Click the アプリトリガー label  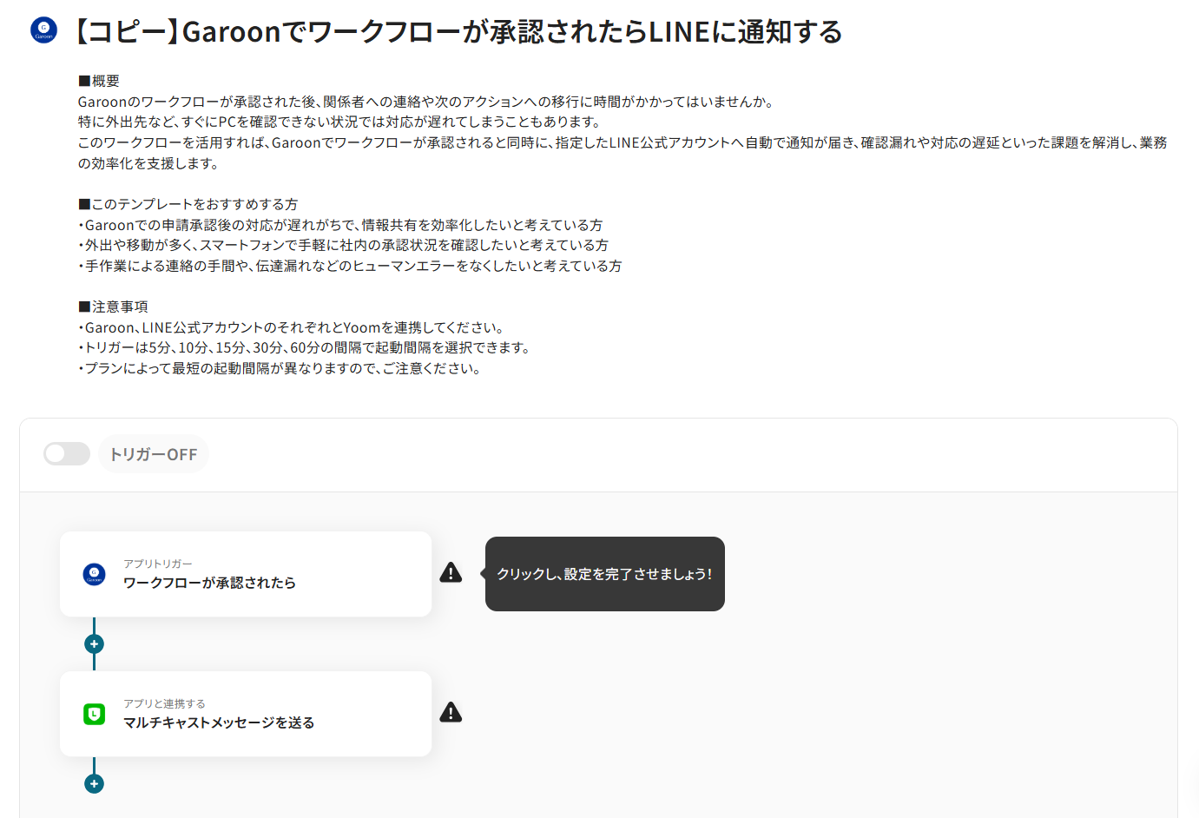click(x=158, y=564)
